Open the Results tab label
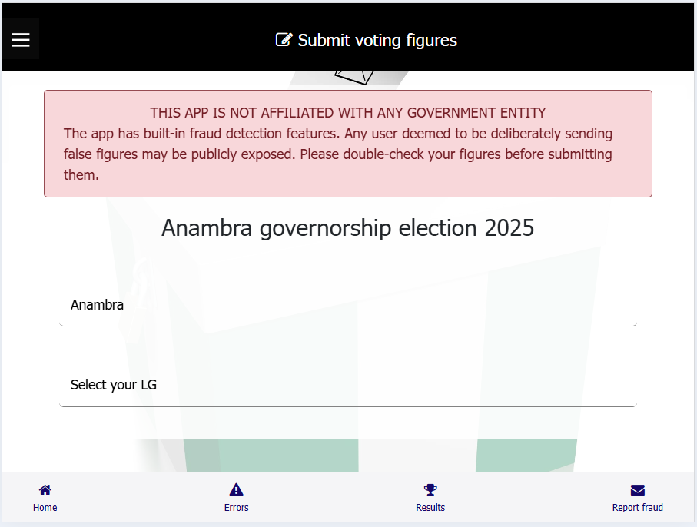697x527 pixels. point(430,508)
